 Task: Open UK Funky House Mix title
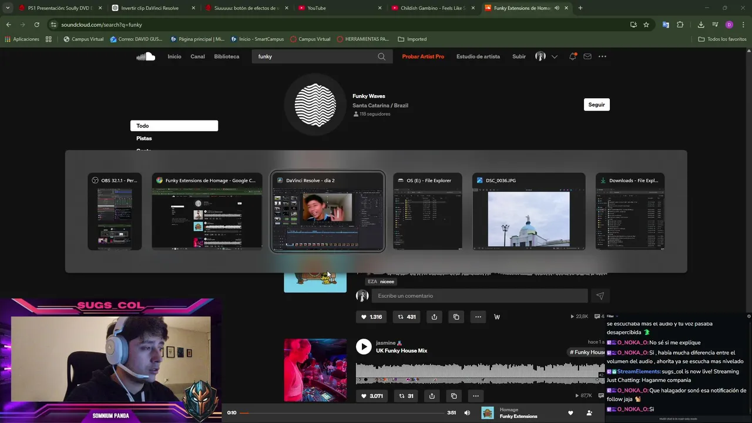402,351
